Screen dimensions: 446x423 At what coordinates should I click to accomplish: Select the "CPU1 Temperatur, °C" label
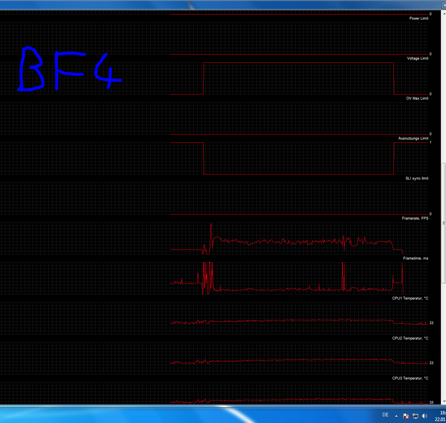(x=410, y=298)
